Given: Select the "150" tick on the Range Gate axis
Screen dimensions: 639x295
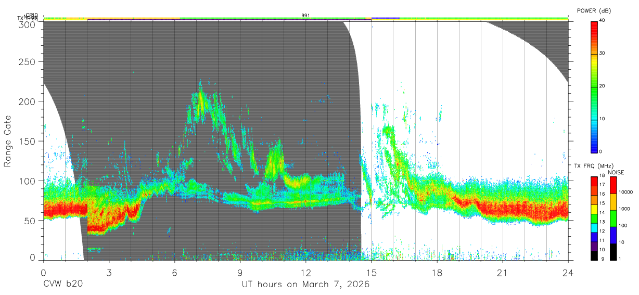Looking at the screenshot, I should [x=28, y=142].
